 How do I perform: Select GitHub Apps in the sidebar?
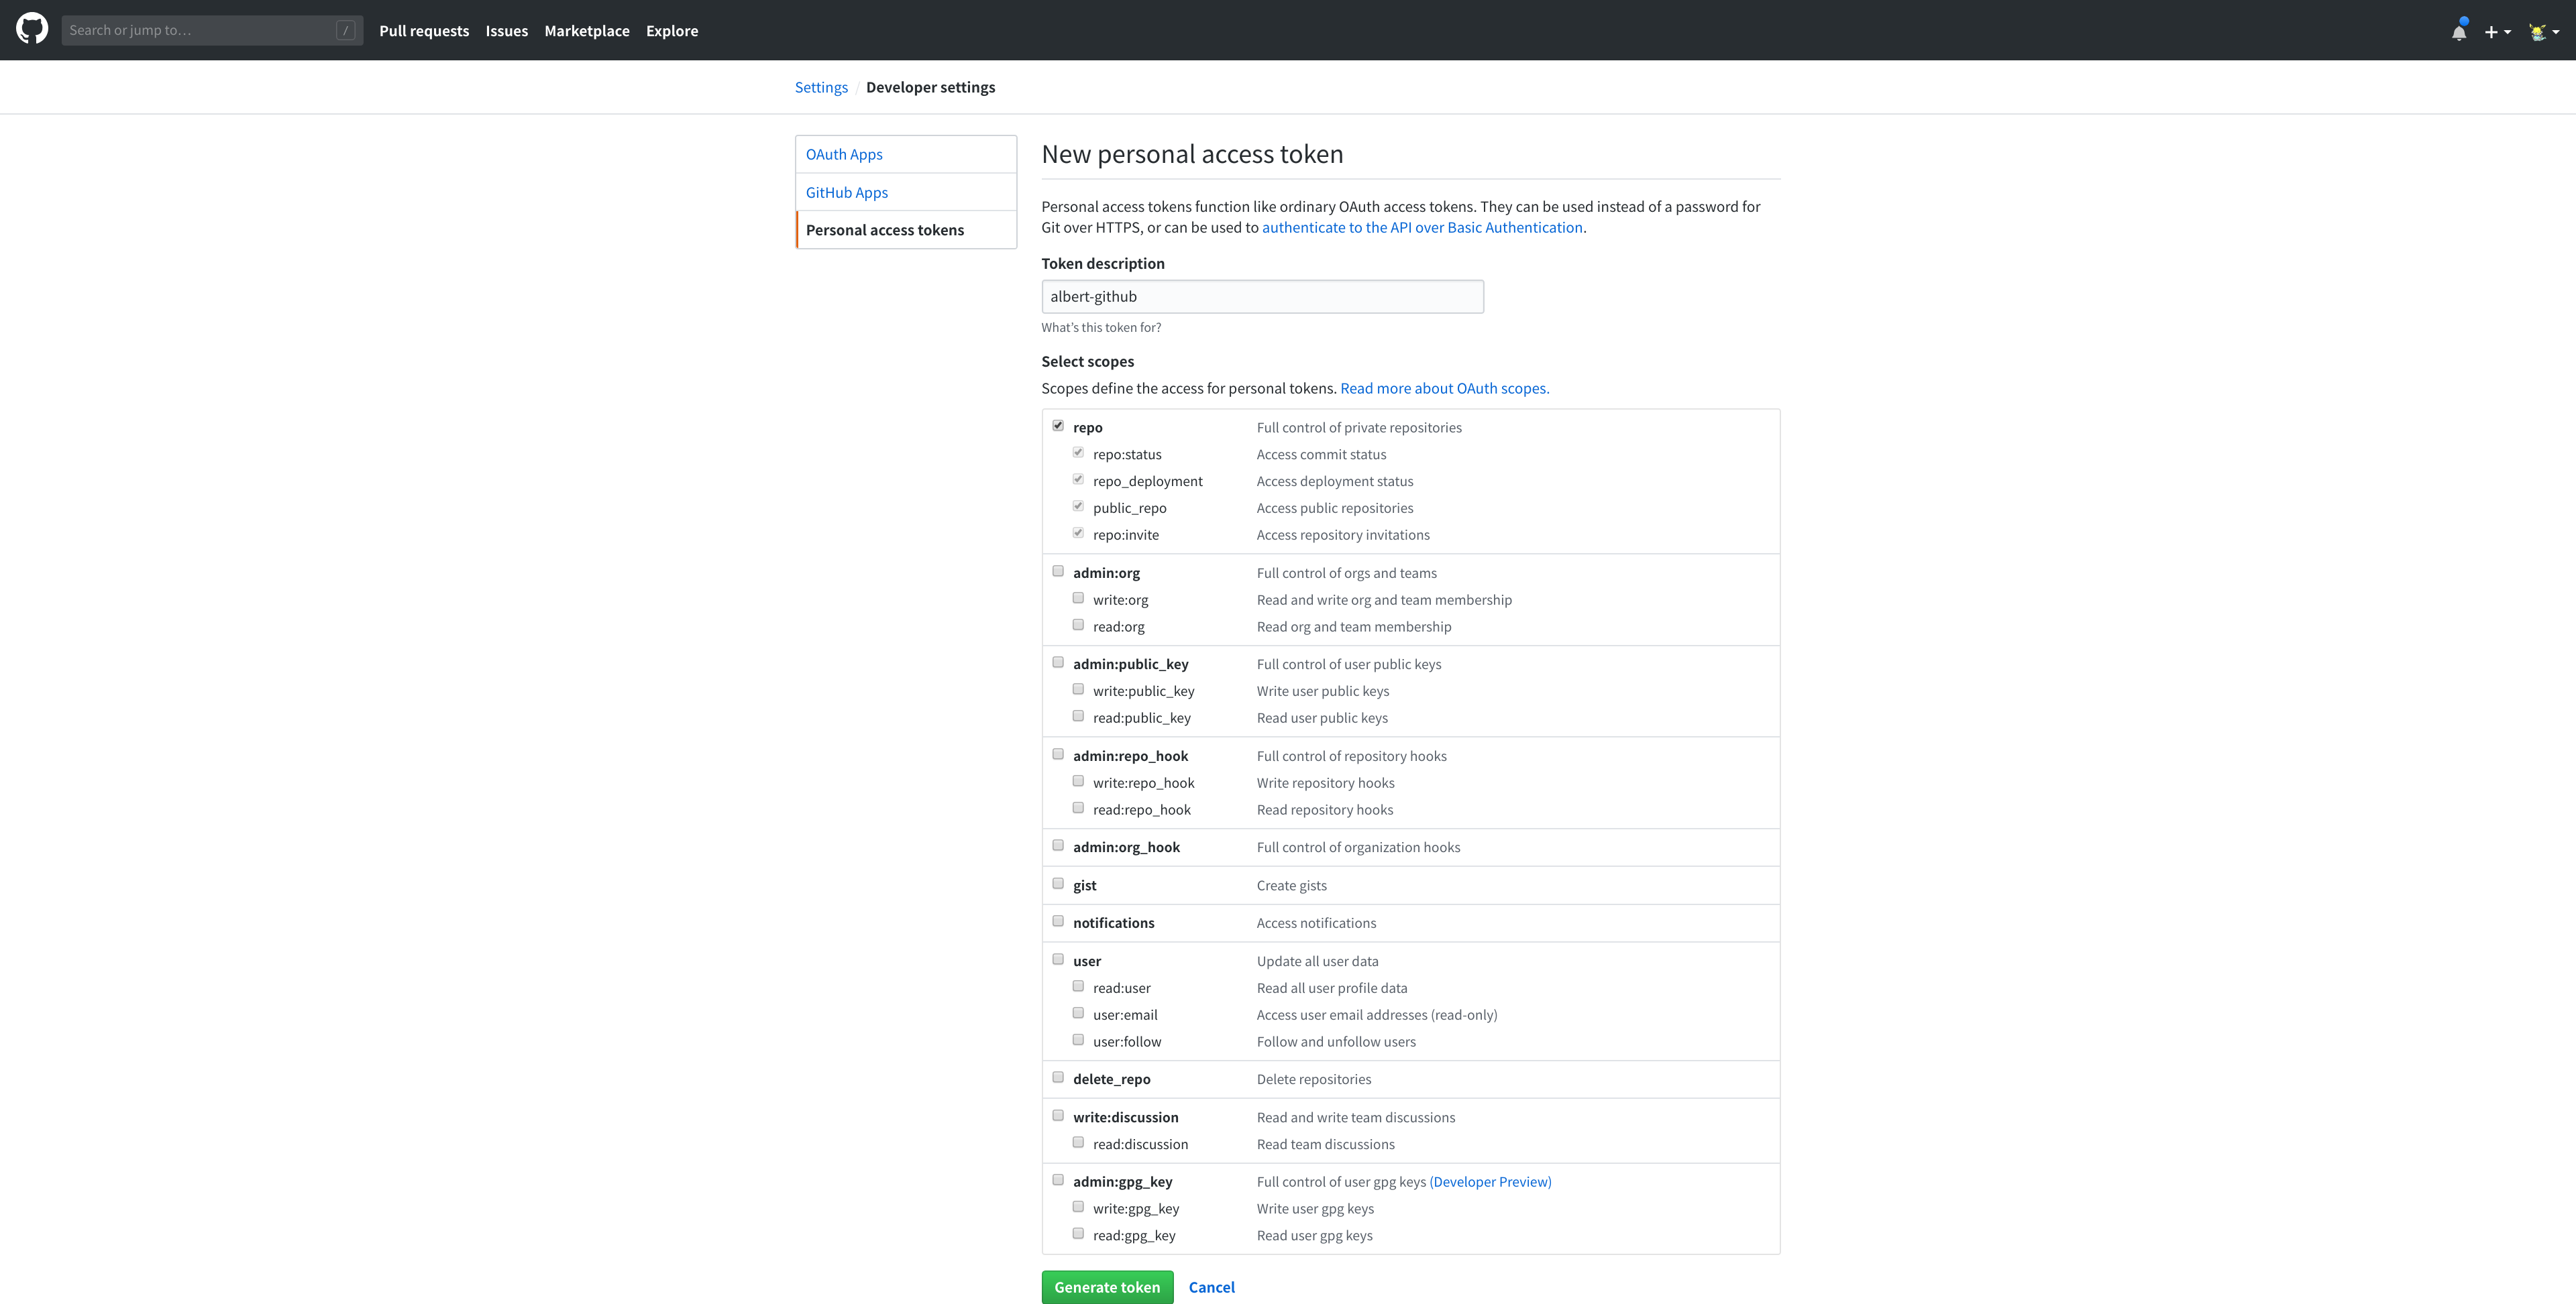click(846, 192)
